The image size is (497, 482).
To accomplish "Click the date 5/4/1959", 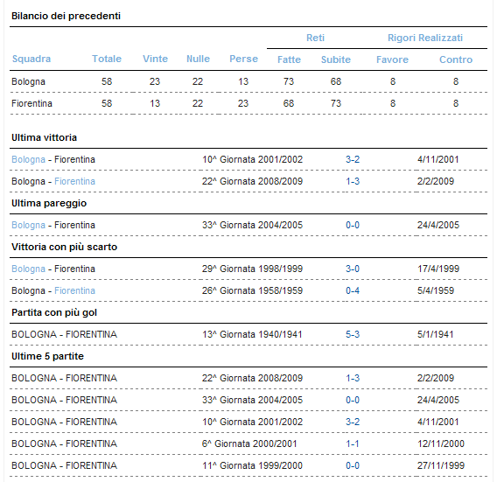I will tap(436, 290).
